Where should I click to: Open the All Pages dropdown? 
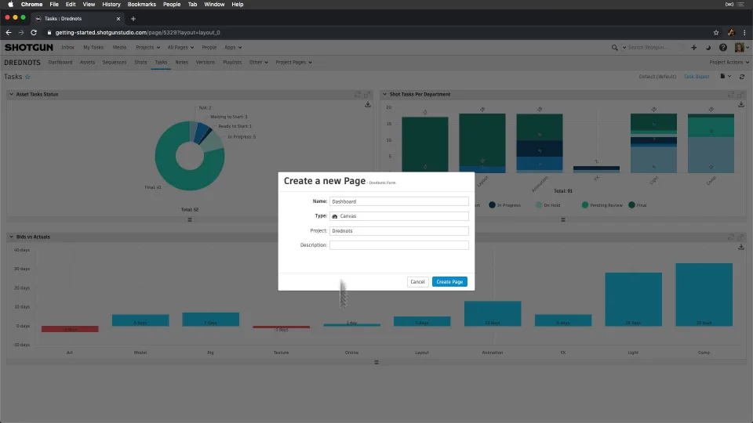point(180,48)
